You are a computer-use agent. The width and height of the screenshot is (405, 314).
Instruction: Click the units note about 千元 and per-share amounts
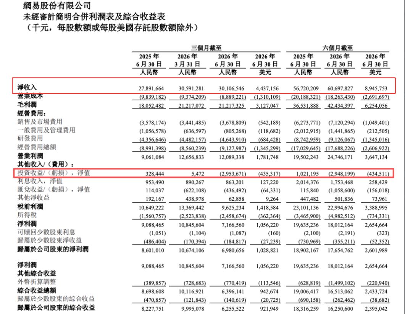[112, 27]
